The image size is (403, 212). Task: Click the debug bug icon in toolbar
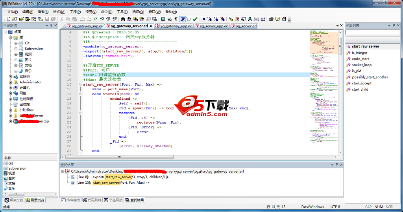click(x=250, y=19)
